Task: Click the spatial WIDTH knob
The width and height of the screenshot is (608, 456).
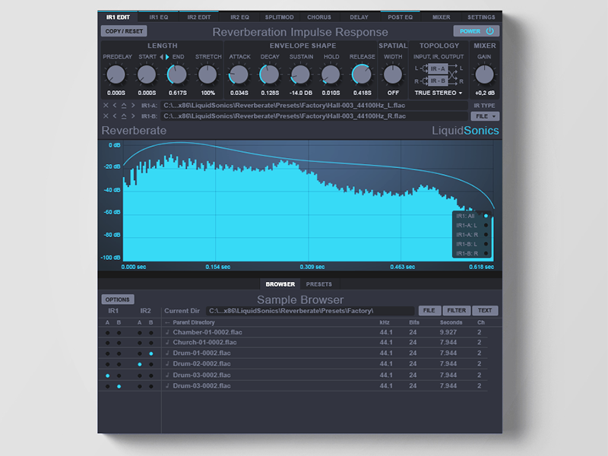Action: click(x=392, y=74)
